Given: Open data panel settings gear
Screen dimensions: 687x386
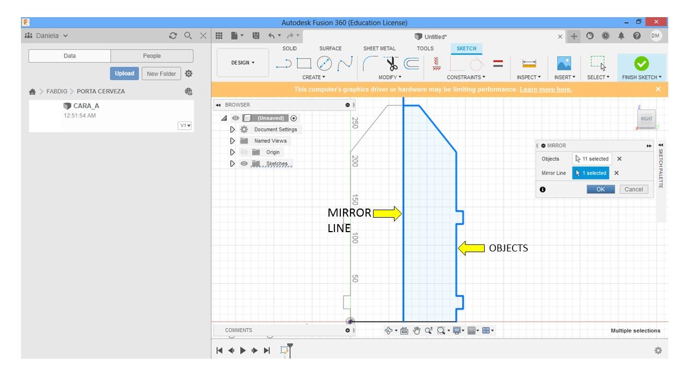Looking at the screenshot, I should (189, 73).
